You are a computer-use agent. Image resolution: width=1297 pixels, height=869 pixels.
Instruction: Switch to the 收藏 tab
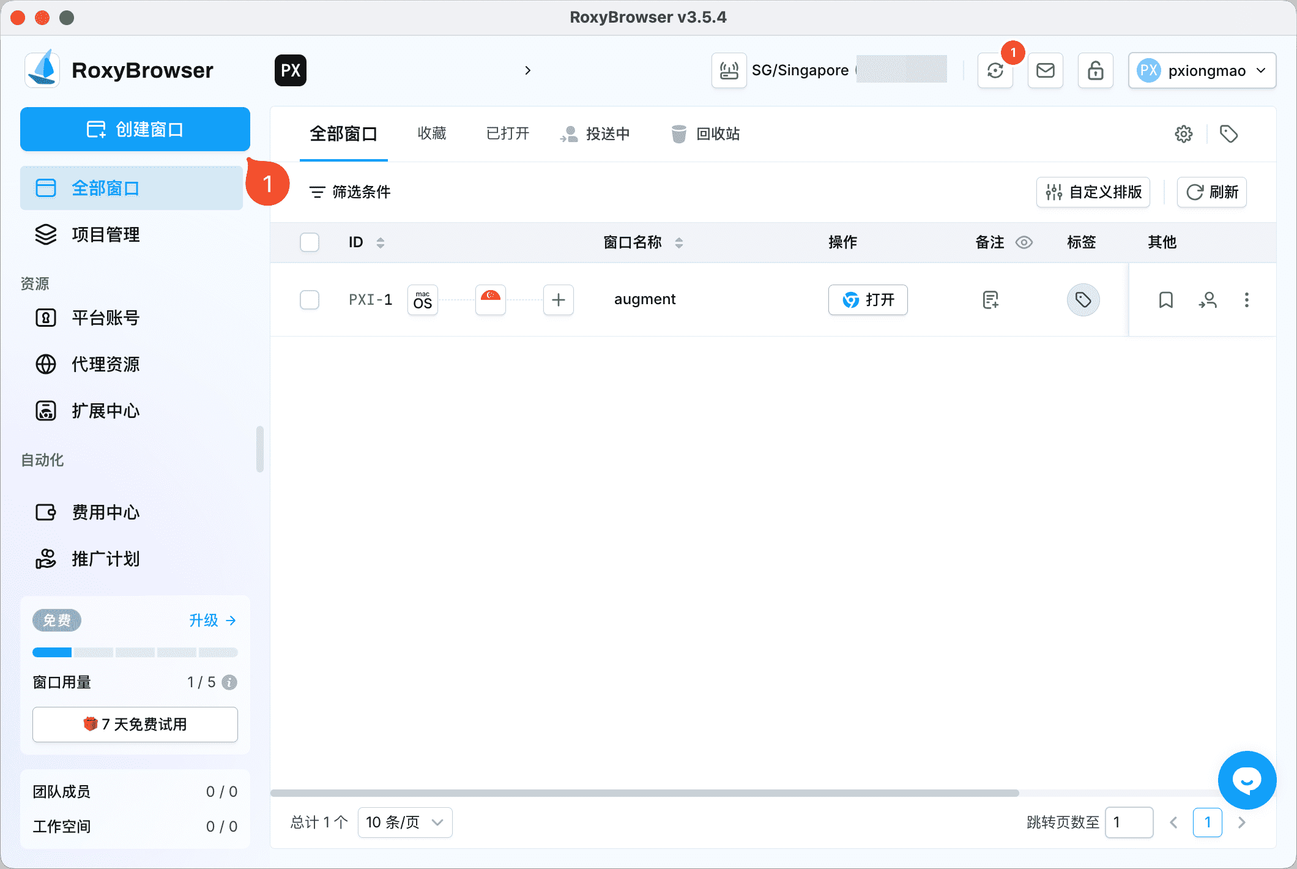pos(431,134)
